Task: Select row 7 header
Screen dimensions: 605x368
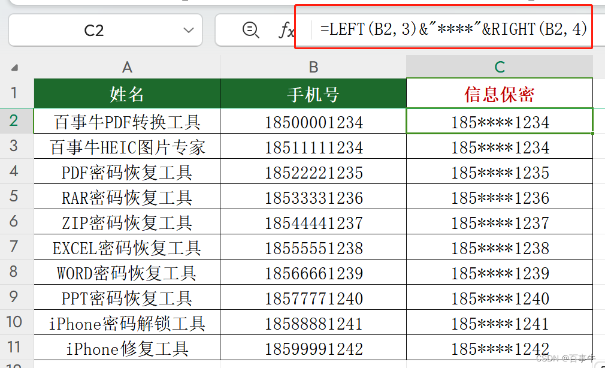Action: pos(14,246)
